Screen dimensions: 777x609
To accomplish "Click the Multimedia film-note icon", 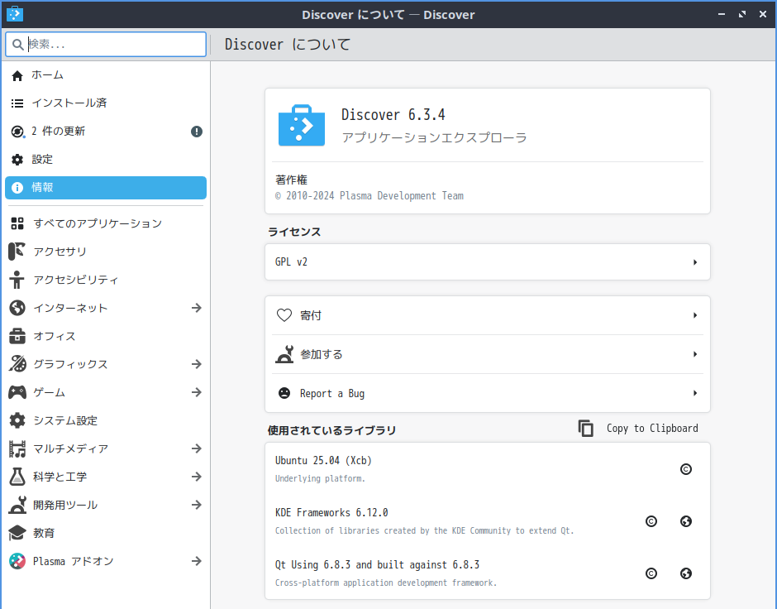I will (17, 448).
